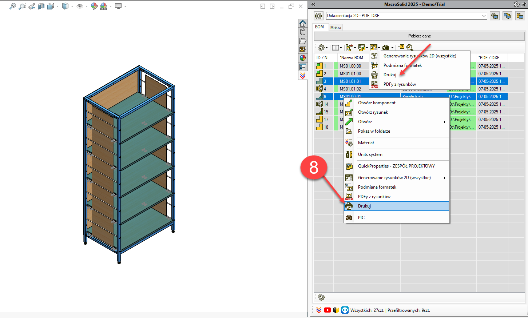The height and width of the screenshot is (318, 528).
Task: Open Display Style dropdown arrow
Action: [x=72, y=6]
